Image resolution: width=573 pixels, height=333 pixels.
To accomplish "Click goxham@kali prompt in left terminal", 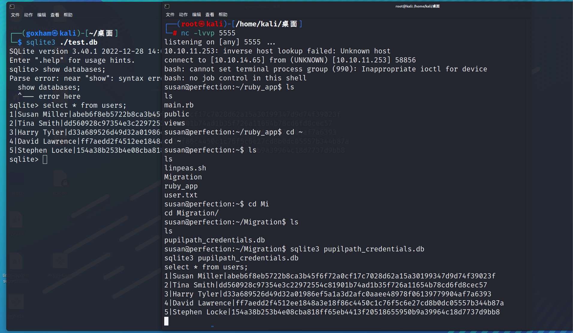I will (51, 33).
